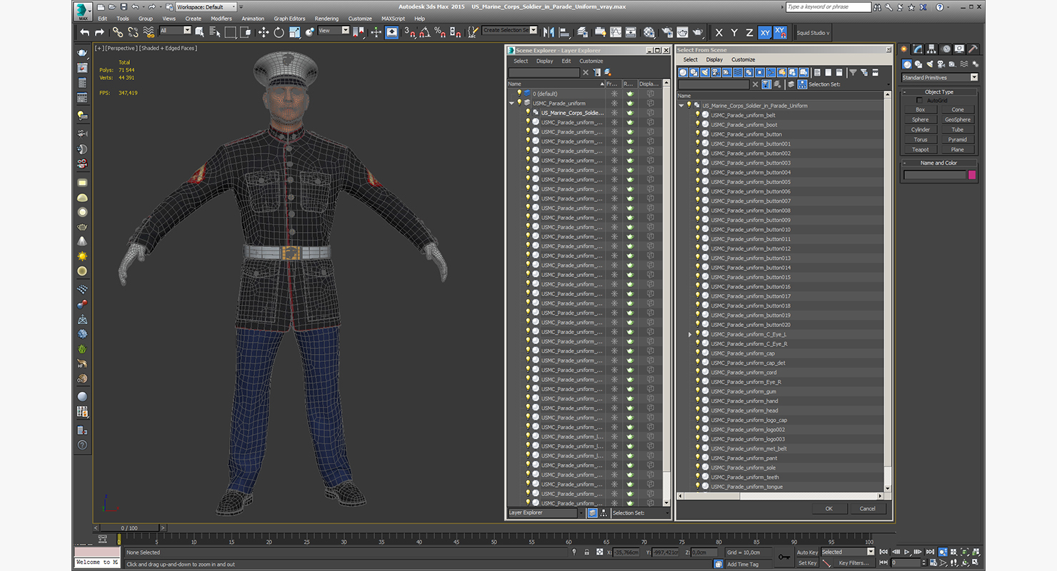The image size is (1057, 571).
Task: Click the Key Filters... button
Action: (853, 563)
